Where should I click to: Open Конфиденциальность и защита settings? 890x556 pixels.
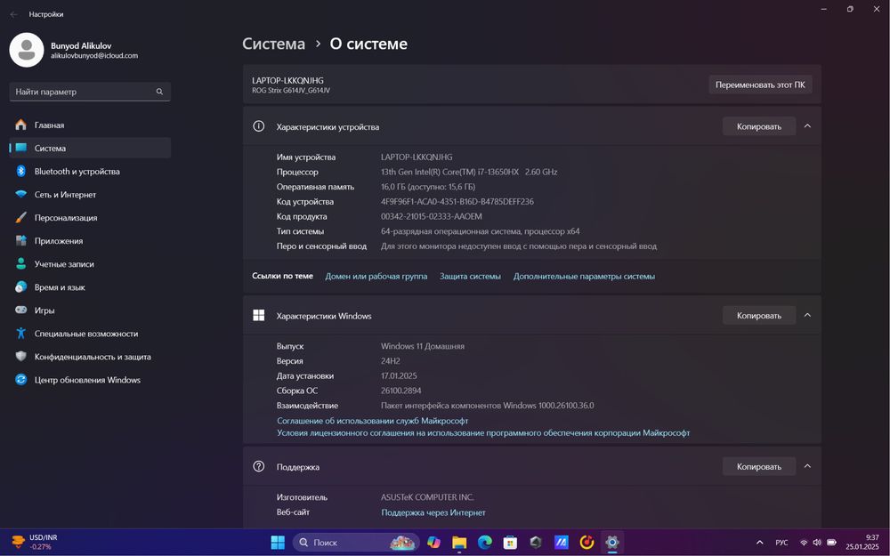[90, 357]
